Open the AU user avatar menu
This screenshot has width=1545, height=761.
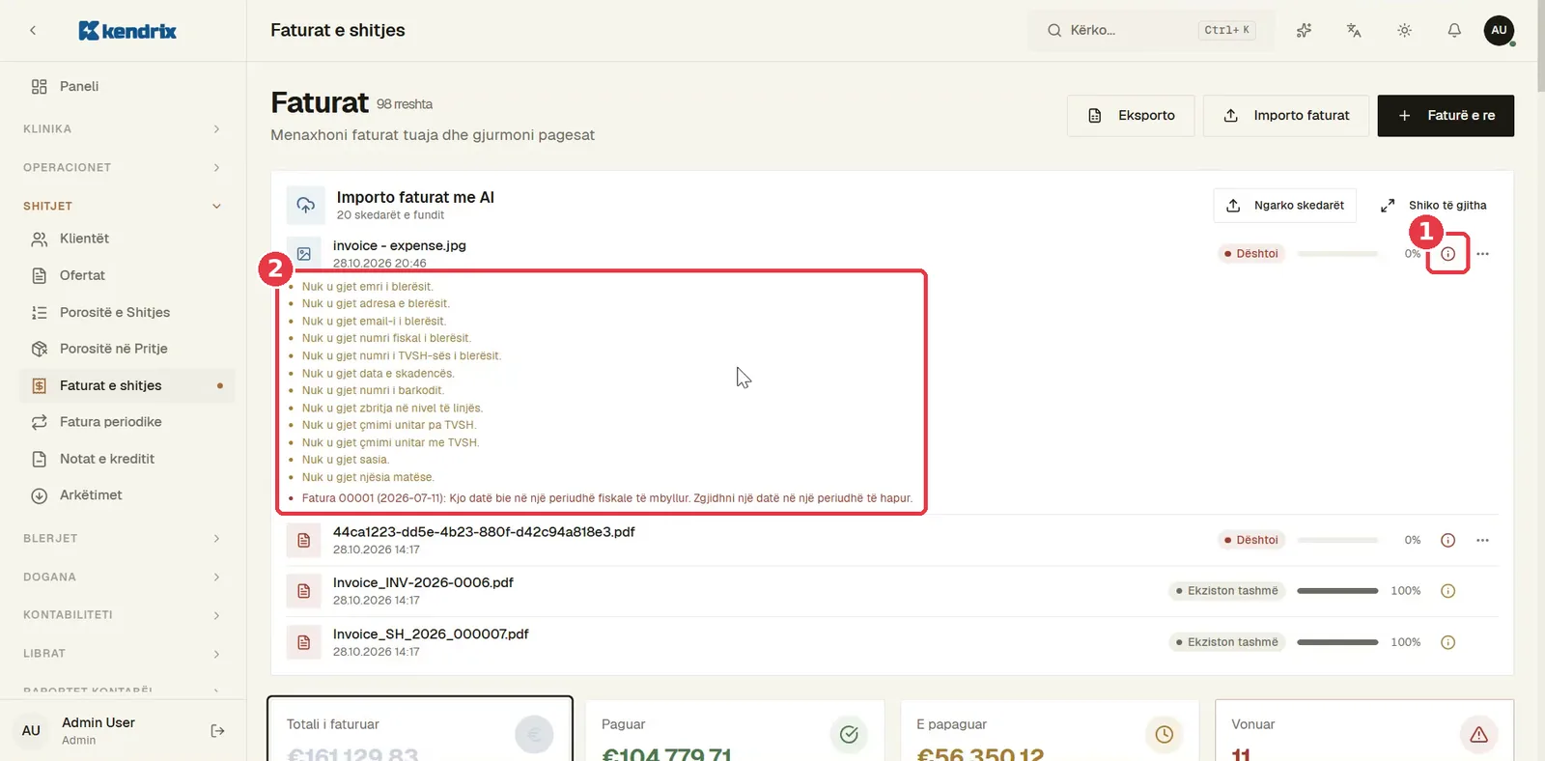1499,30
